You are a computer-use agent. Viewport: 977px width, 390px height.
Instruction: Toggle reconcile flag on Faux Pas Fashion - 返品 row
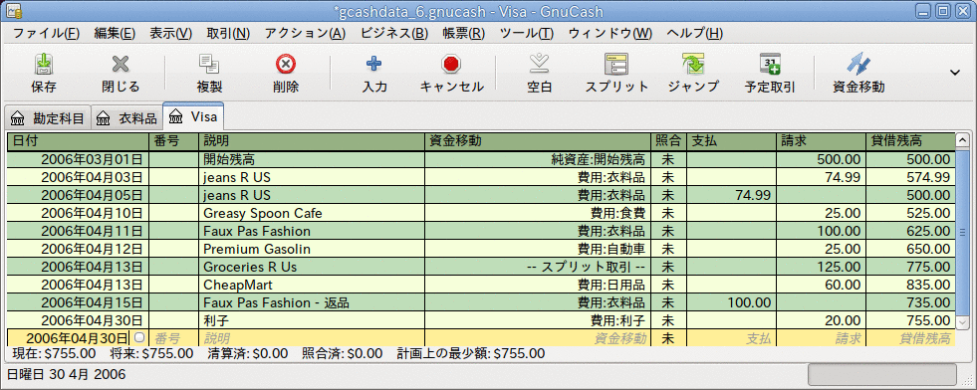(668, 302)
